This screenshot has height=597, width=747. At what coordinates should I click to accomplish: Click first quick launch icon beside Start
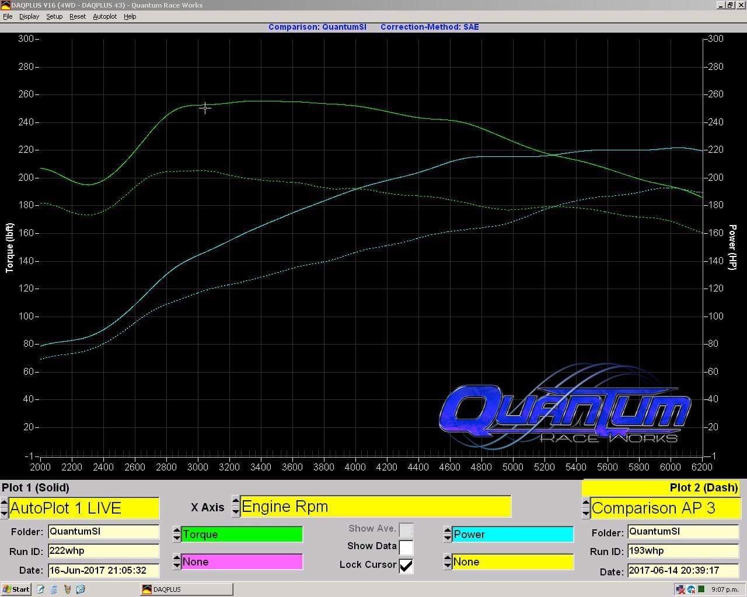41,589
